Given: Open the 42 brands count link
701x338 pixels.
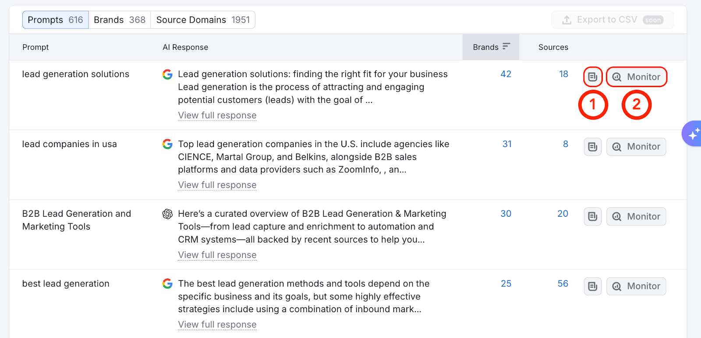Looking at the screenshot, I should click(x=506, y=74).
